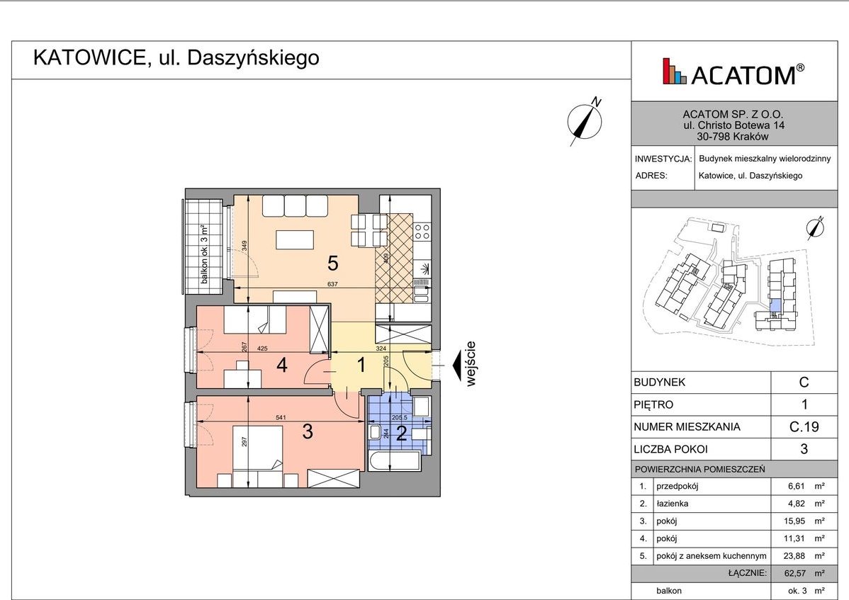Click the balcony labeled balkon ok. 3 m²

click(x=203, y=247)
